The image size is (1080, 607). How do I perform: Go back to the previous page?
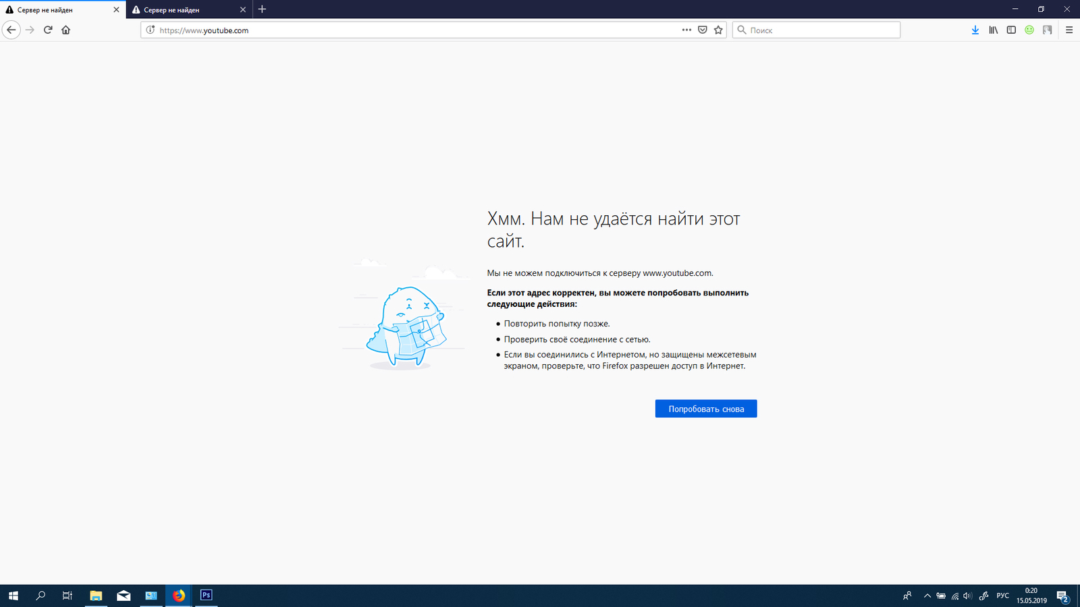(x=11, y=30)
